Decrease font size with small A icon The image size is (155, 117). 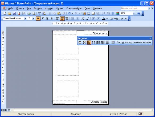pyautogui.click(x=87, y=19)
